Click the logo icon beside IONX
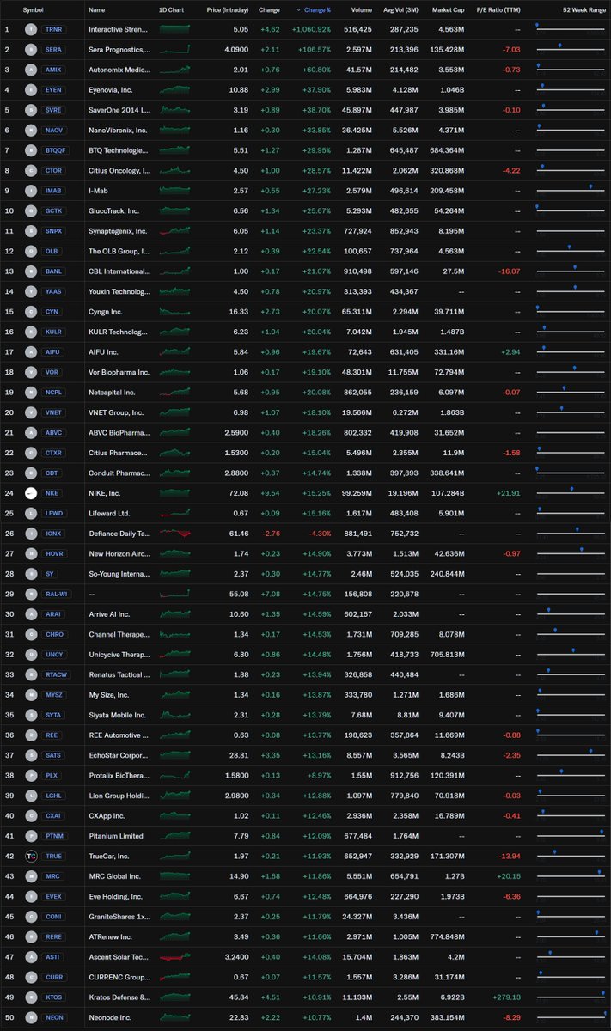Screen dimensions: 611x1031 pyautogui.click(x=31, y=534)
